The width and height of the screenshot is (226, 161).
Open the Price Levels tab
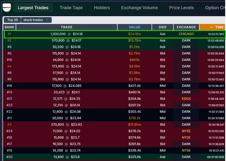click(181, 8)
